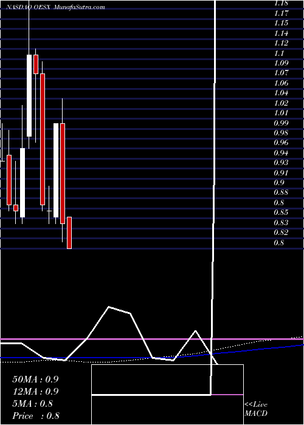The width and height of the screenshot is (304, 425).
Task: Click the 0.91 price axis label
Action: click(x=281, y=173)
